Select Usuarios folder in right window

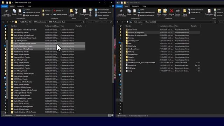(x=131, y=57)
